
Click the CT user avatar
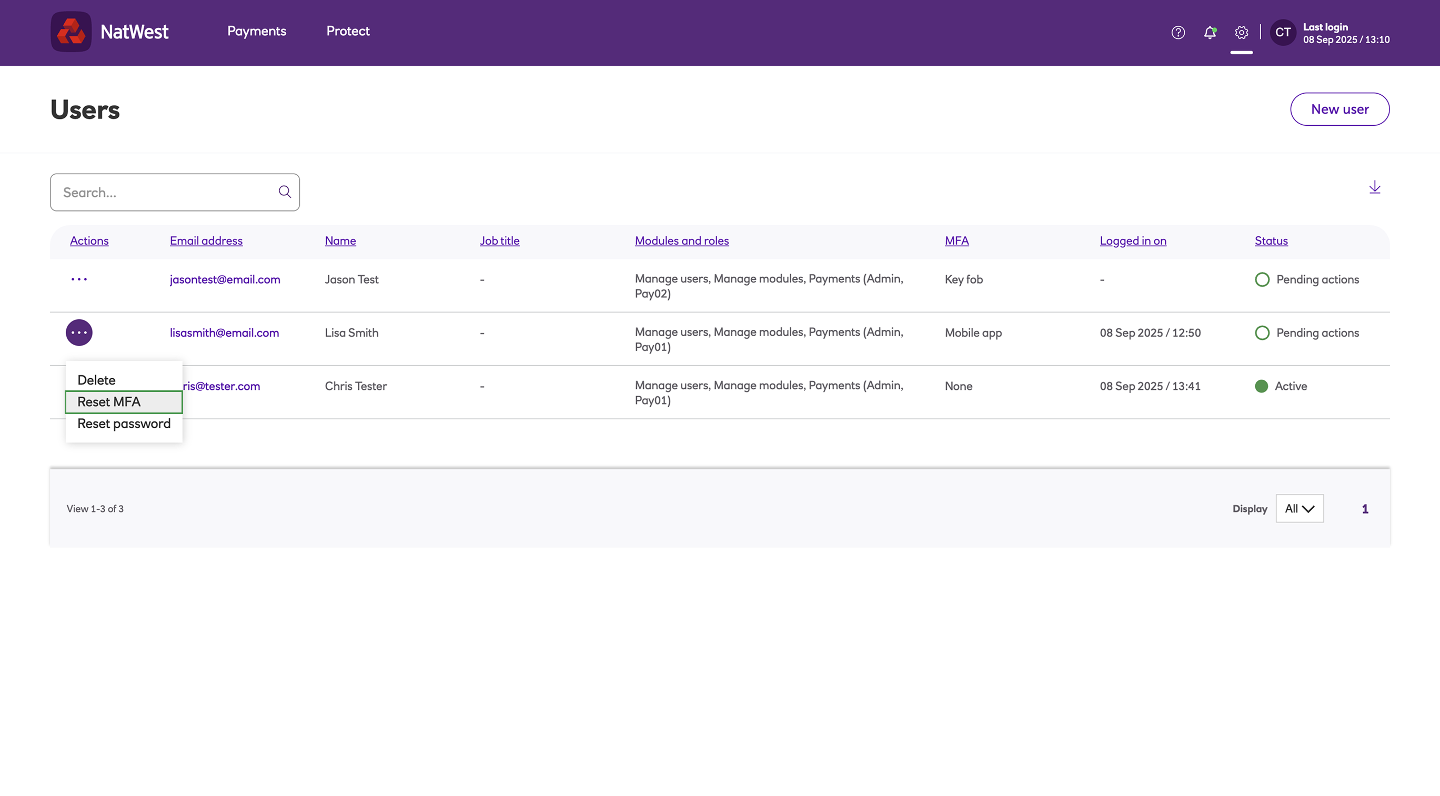click(x=1282, y=33)
